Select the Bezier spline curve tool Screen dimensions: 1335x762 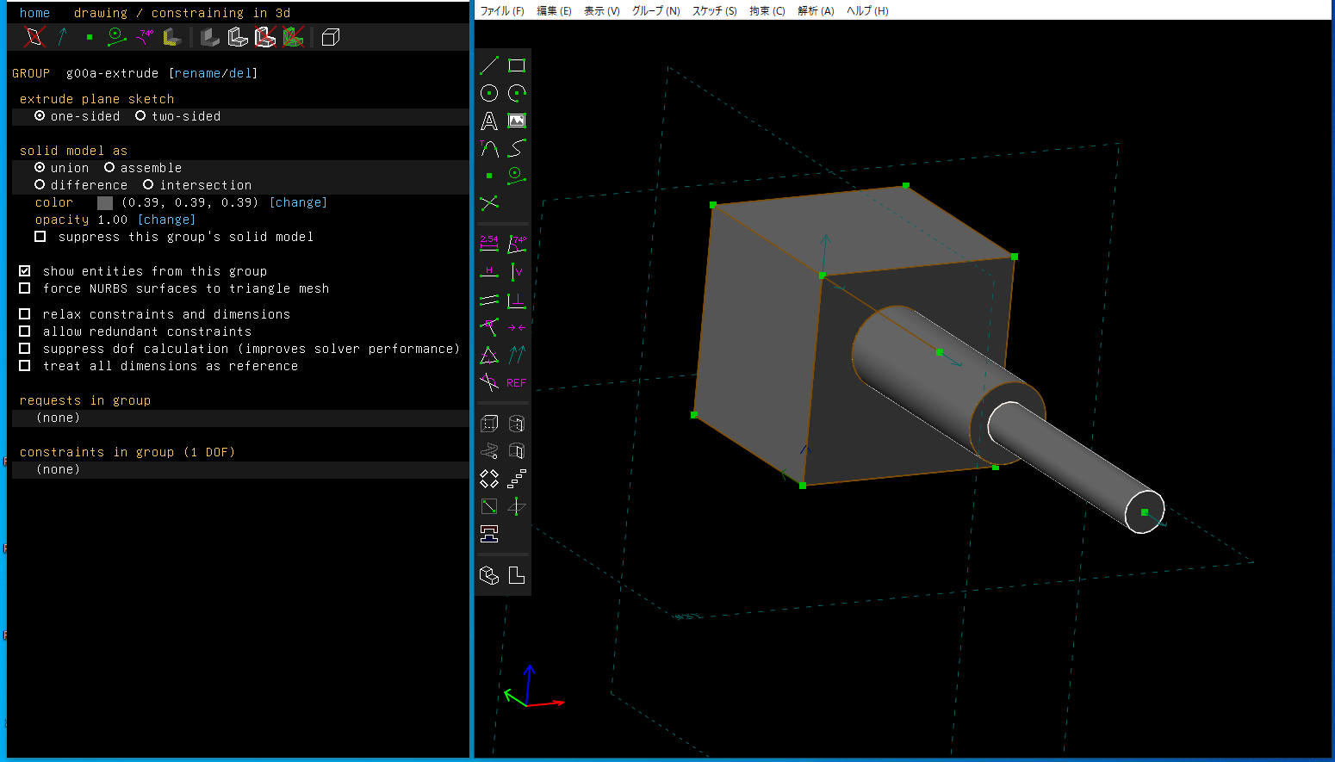coord(517,148)
